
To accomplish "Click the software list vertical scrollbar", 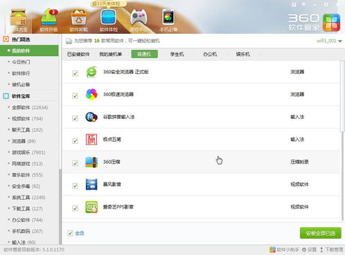I will (x=342, y=97).
